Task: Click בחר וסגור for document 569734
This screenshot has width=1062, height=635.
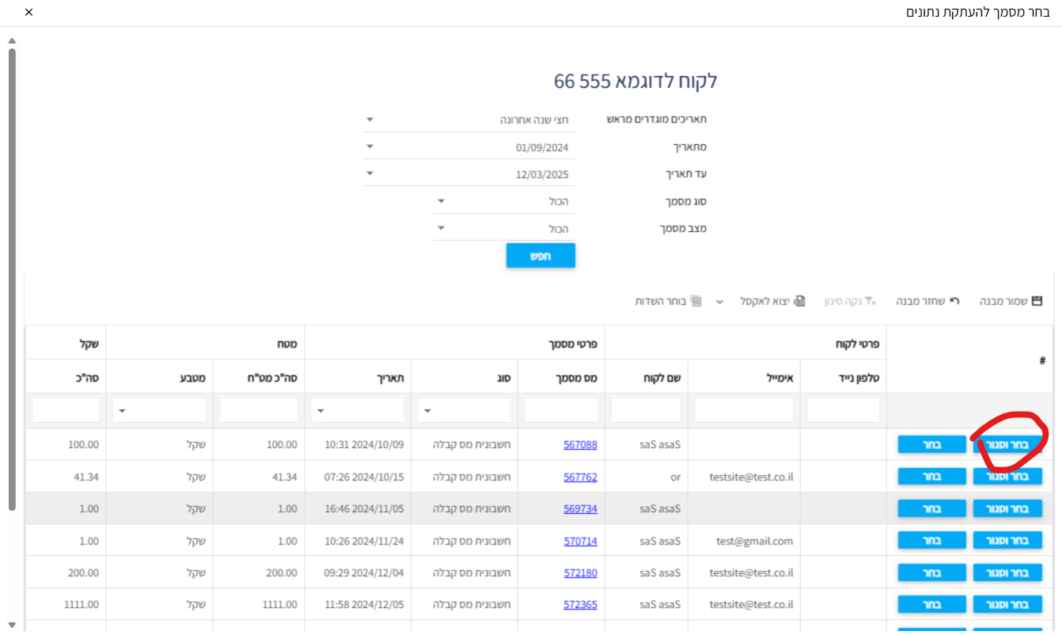Action: click(x=1007, y=508)
